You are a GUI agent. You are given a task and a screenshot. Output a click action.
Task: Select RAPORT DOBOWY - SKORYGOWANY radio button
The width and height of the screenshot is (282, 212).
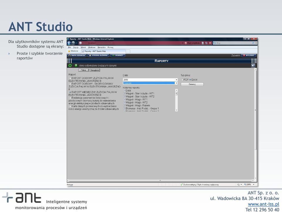(x=70, y=84)
